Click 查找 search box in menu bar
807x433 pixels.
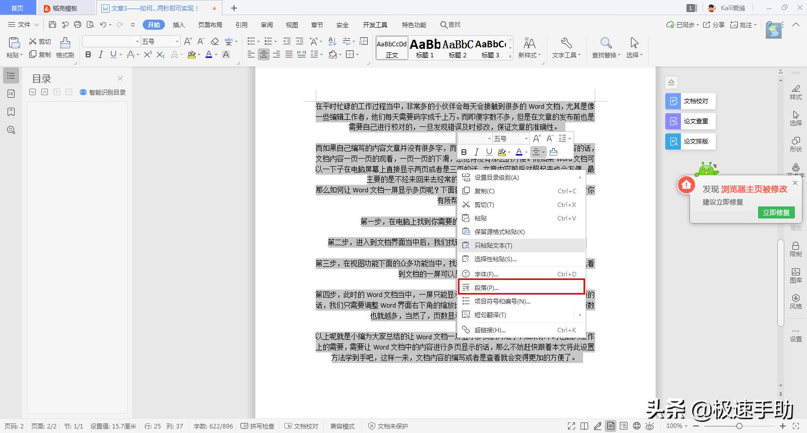(x=450, y=25)
